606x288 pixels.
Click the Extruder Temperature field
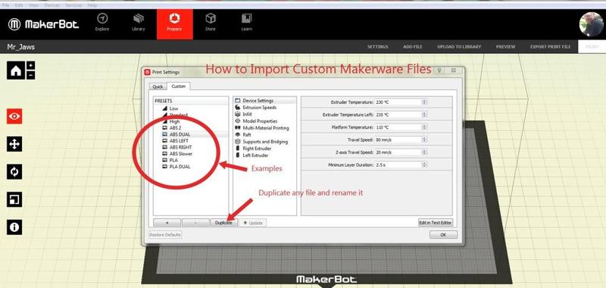[x=398, y=102]
